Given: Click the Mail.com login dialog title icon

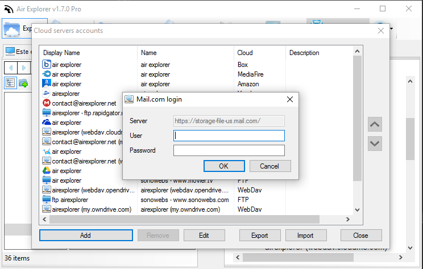Looking at the screenshot, I should pos(129,99).
